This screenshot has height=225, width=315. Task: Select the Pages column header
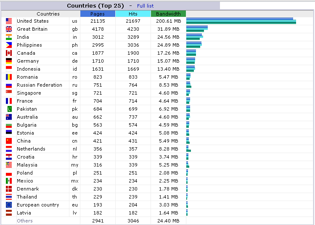tap(98, 14)
